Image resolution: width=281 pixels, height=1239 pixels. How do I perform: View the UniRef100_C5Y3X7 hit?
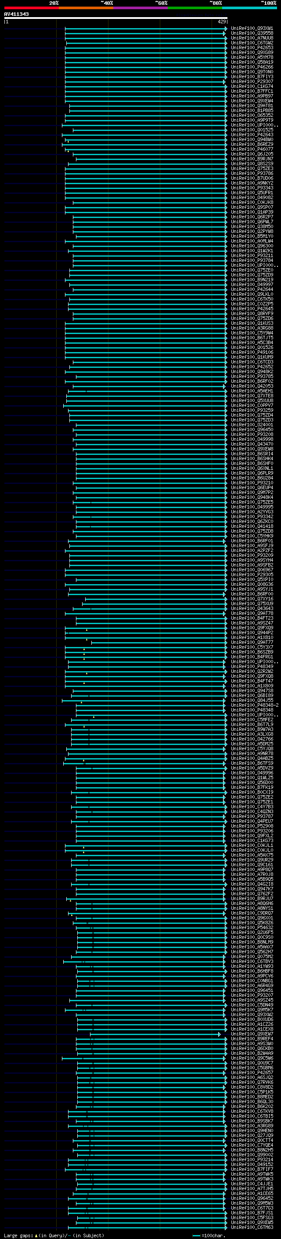[x=252, y=647]
